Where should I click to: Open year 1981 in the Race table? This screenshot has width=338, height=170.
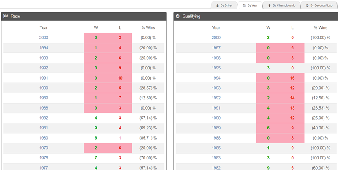pyautogui.click(x=44, y=128)
